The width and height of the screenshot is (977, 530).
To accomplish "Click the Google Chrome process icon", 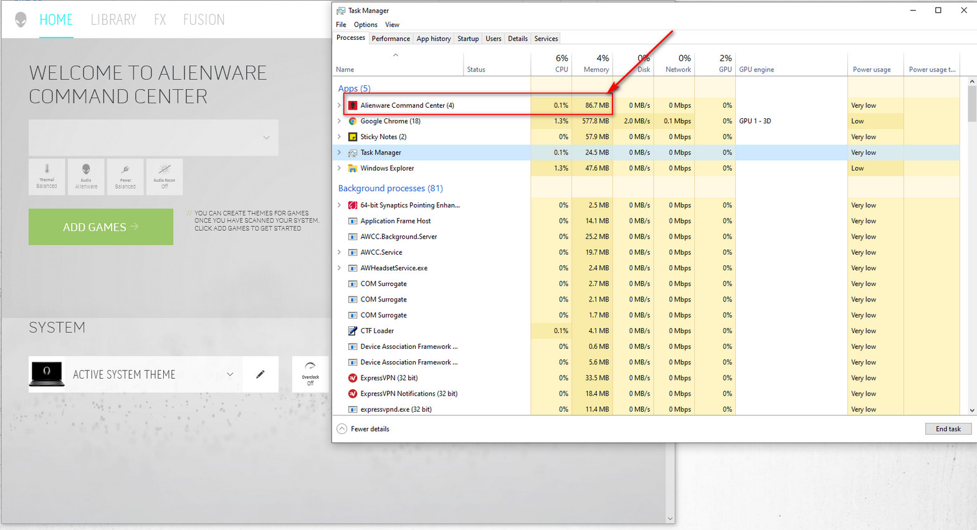I will (x=353, y=121).
